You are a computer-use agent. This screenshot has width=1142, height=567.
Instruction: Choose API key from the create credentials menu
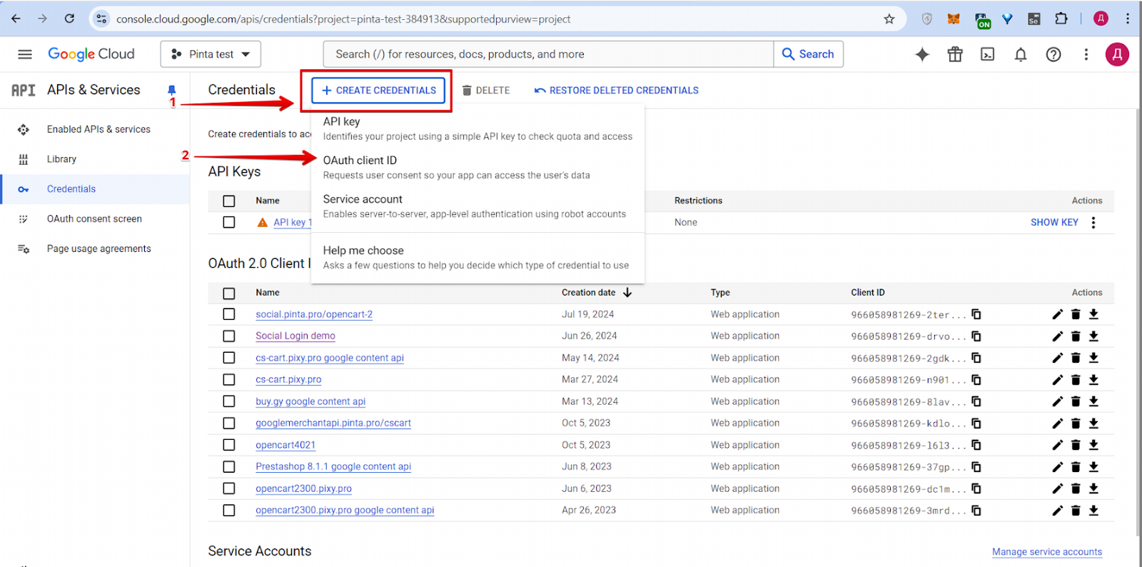(477, 129)
